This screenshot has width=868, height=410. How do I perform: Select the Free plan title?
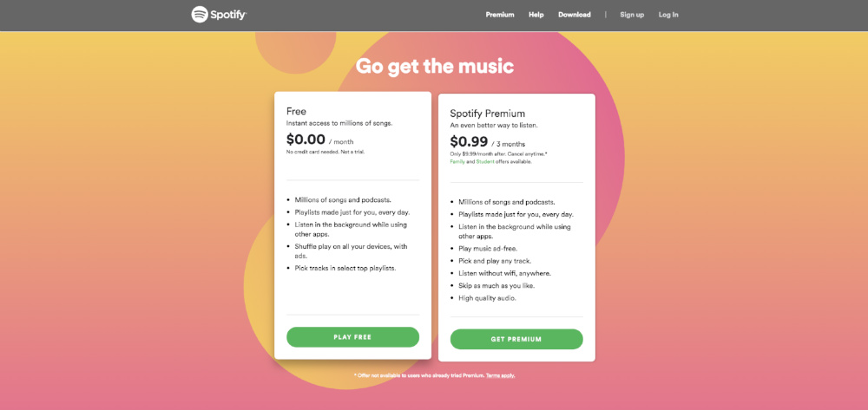click(296, 111)
